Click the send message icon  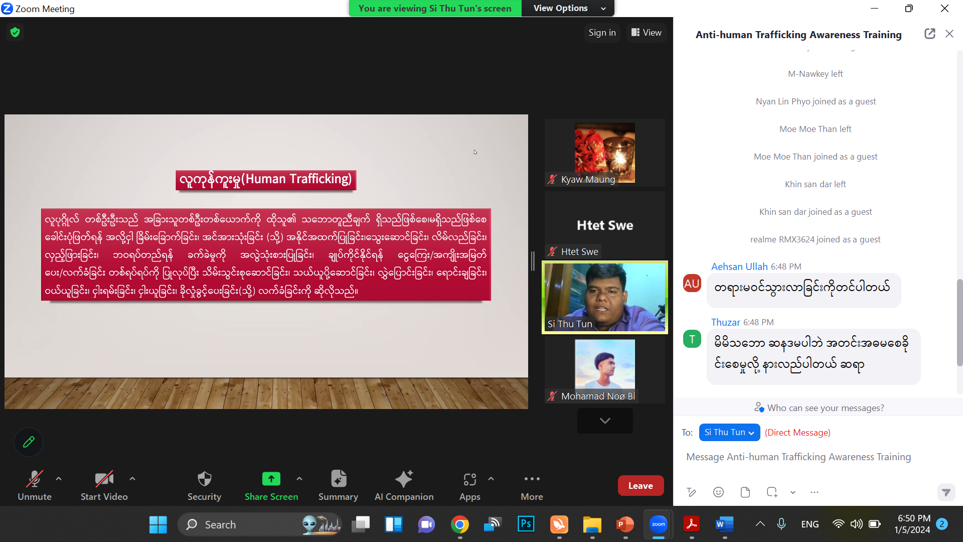coord(946,492)
